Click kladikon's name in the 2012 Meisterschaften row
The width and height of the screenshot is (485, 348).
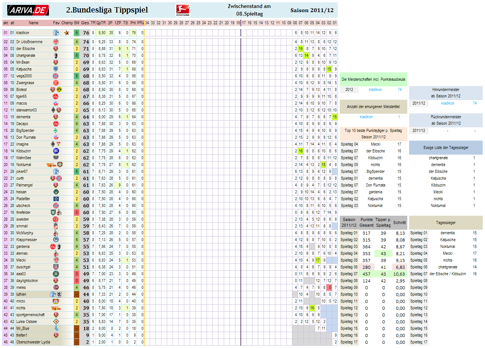(375, 90)
